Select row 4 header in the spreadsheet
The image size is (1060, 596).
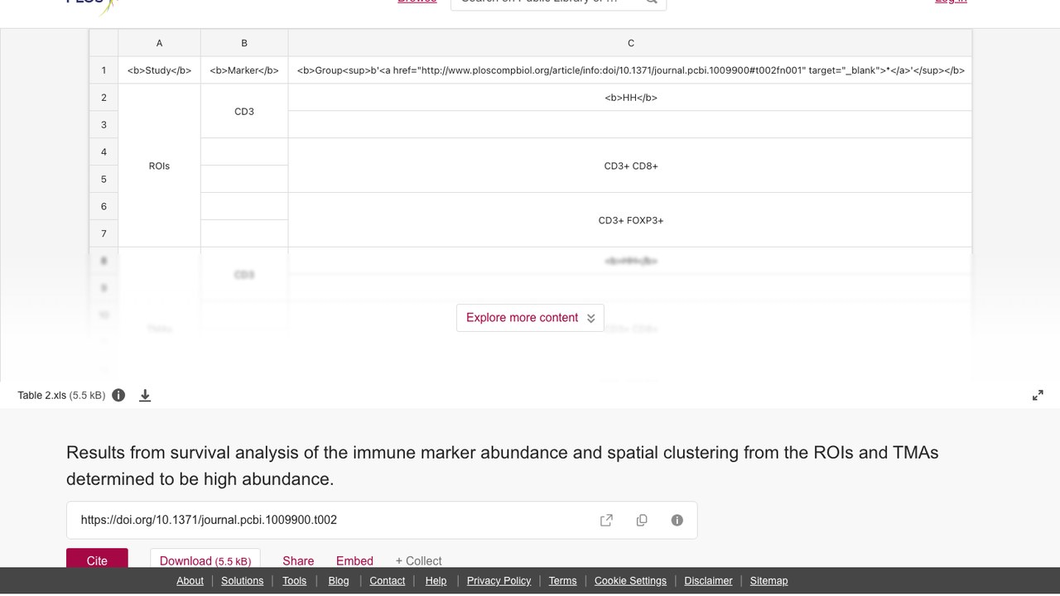104,152
